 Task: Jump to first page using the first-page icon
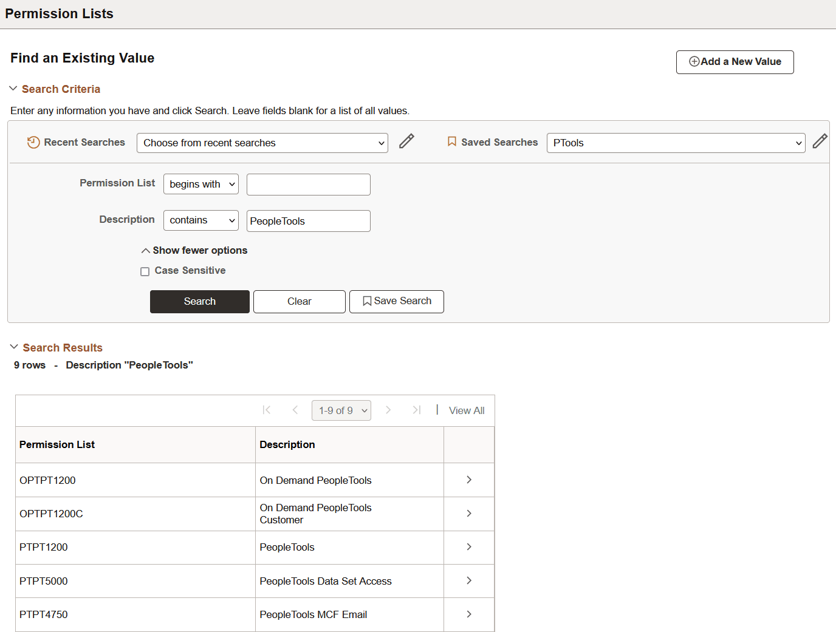267,410
